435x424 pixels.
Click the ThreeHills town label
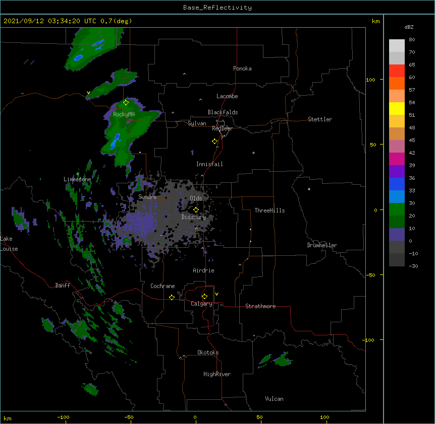tap(269, 210)
